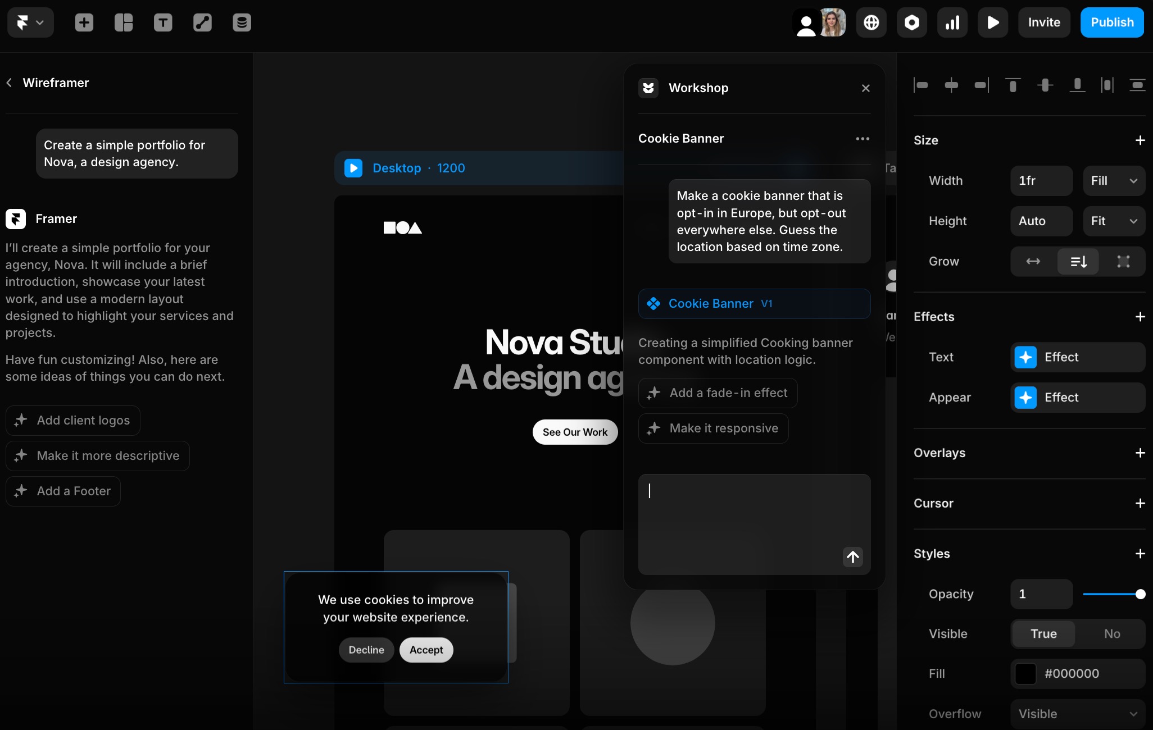
Task: Align selection to vertical center
Action: pos(1045,85)
